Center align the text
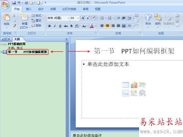183x137 pixels. click(x=108, y=26)
